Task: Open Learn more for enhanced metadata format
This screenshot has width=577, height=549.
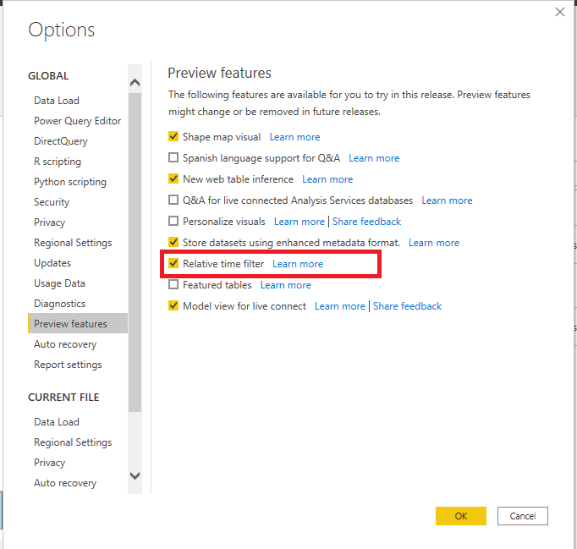Action: [434, 243]
